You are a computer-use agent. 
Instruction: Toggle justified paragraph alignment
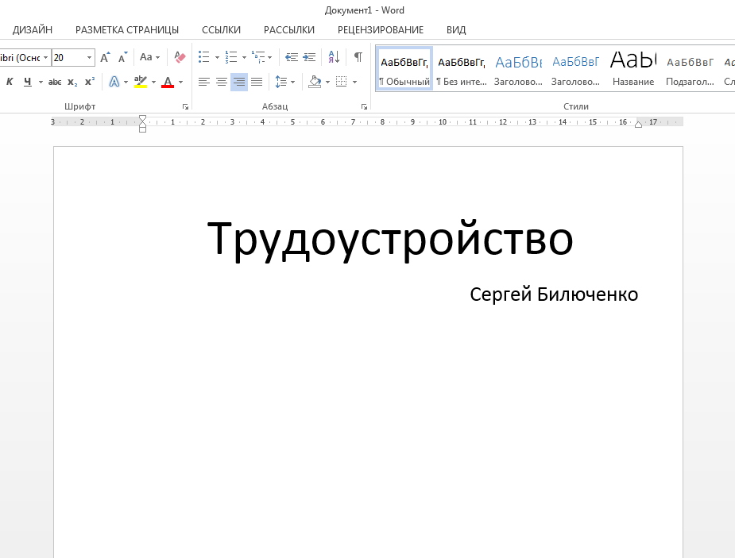pyautogui.click(x=257, y=81)
